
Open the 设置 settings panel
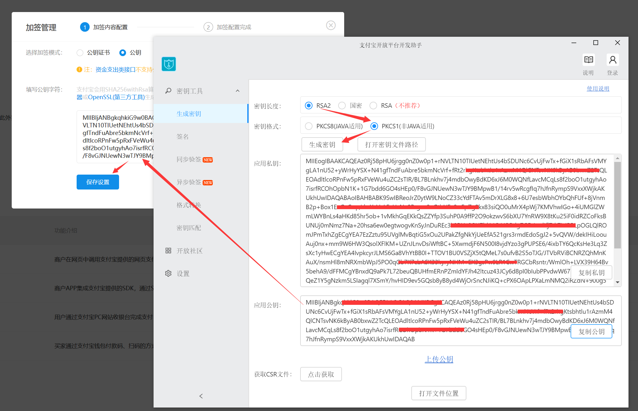[x=183, y=273]
